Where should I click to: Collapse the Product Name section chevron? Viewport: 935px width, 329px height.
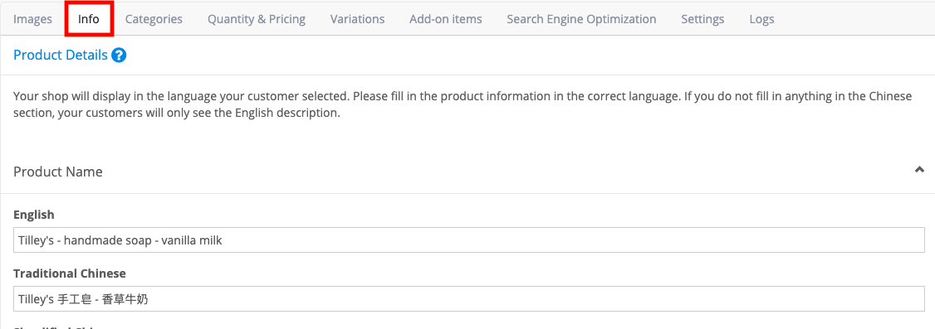[919, 170]
